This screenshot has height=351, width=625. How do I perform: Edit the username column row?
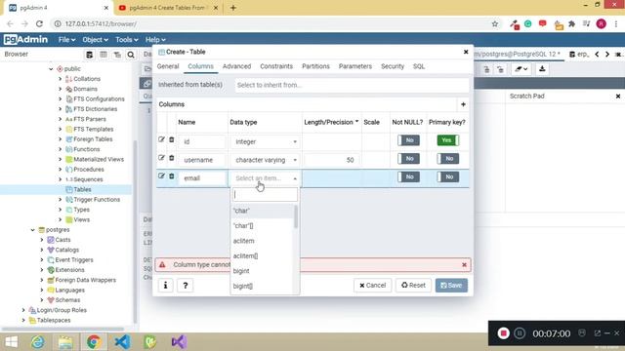pos(161,158)
